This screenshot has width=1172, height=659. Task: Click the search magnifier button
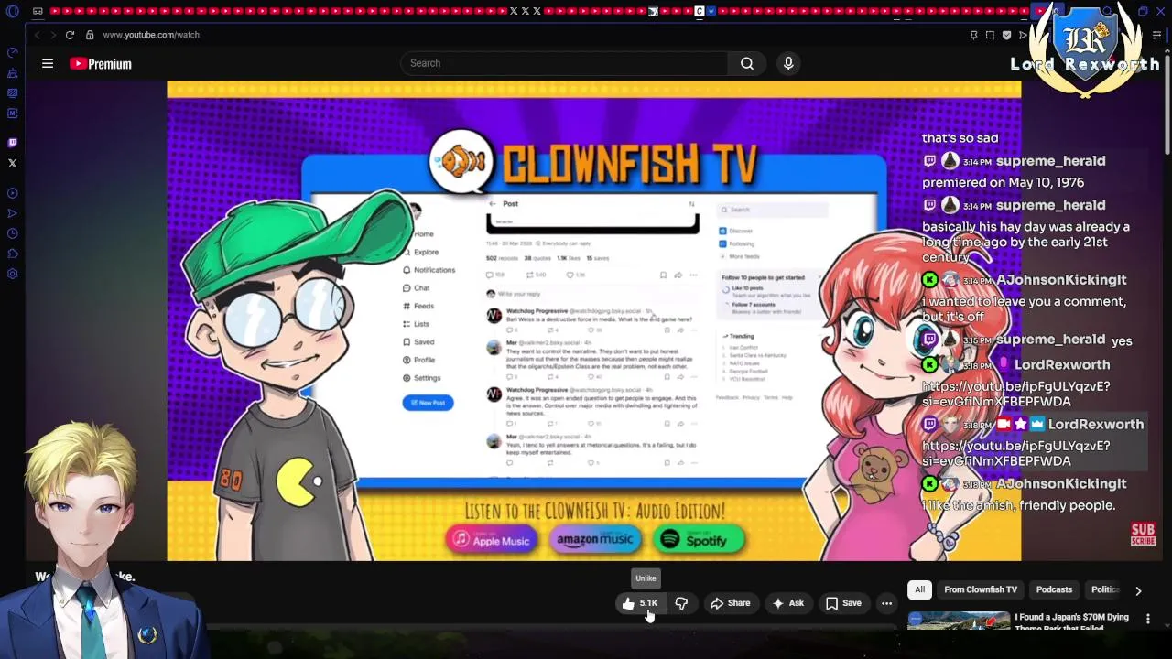(747, 63)
